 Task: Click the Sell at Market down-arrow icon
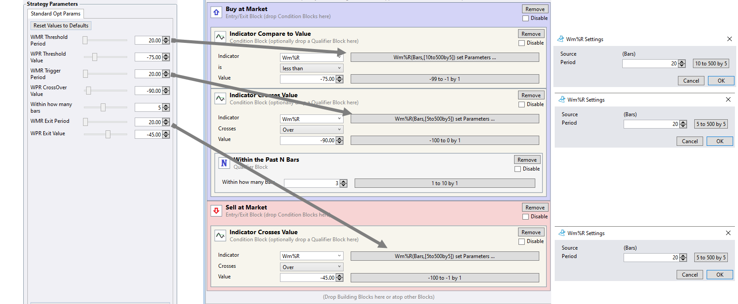[216, 211]
